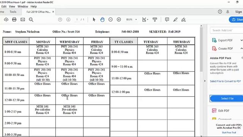Viewport: 243px width, 137px height.
Task: Click the 540-863-2888 telephone number
Action: (130, 32)
